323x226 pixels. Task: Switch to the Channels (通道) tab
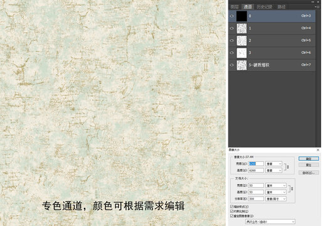248,7
